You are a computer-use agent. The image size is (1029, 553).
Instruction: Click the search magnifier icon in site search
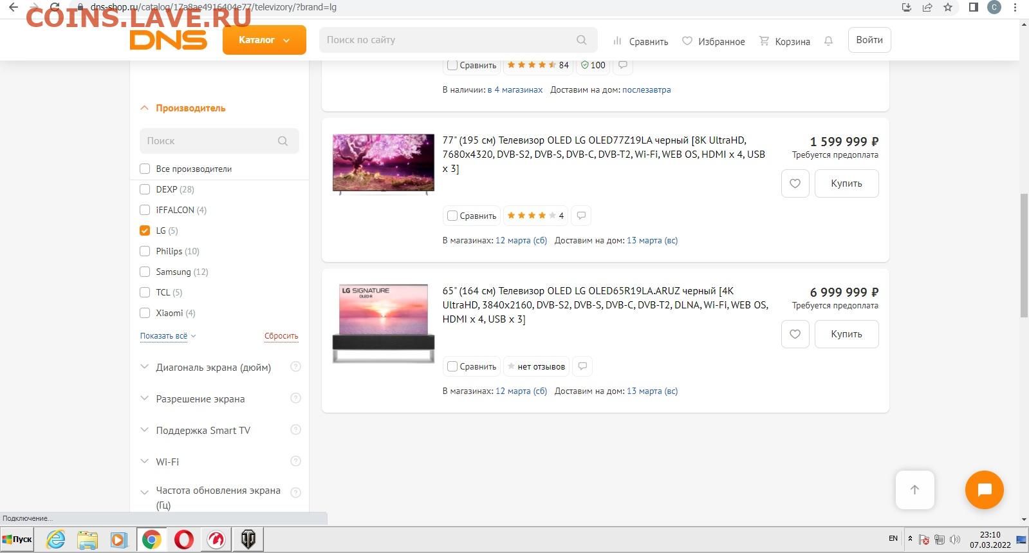582,40
